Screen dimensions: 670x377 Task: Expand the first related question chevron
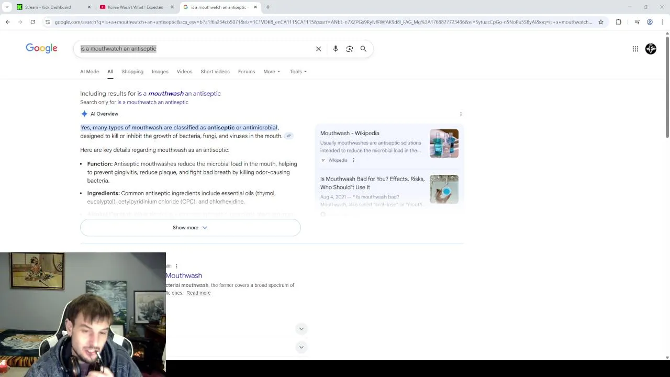(301, 329)
